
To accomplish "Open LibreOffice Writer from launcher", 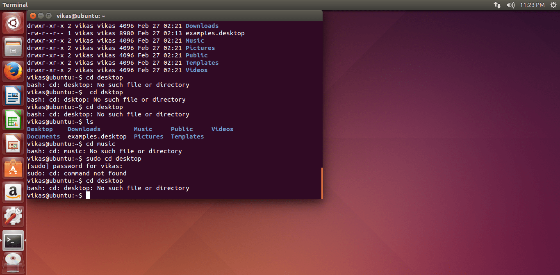I will click(x=14, y=95).
